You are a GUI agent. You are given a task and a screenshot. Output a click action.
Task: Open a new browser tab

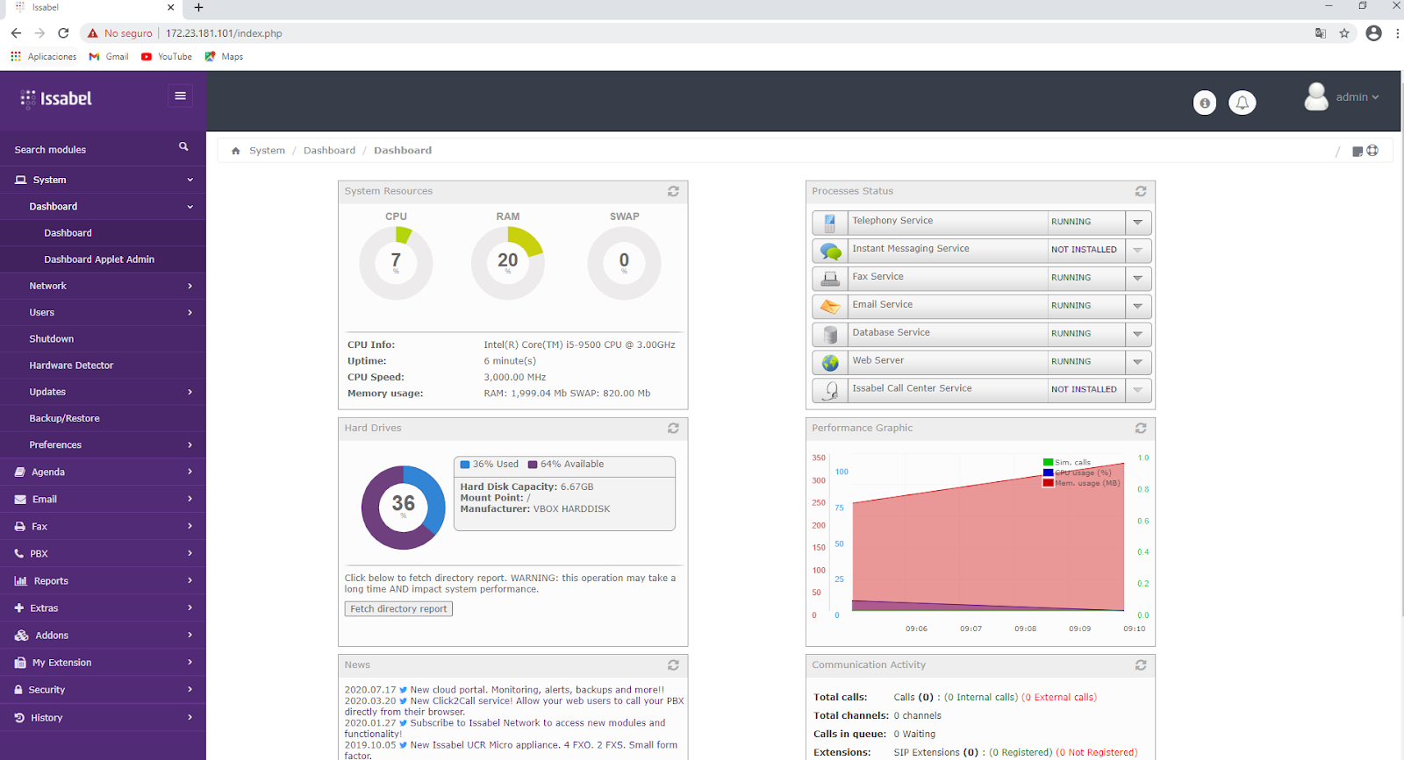coord(198,7)
